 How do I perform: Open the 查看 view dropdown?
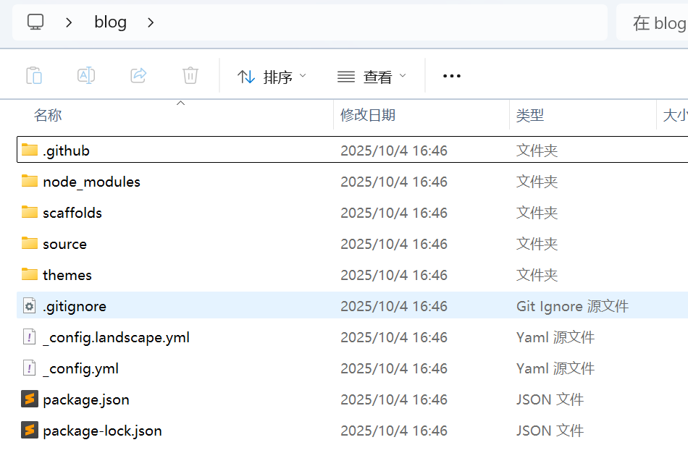(x=372, y=77)
